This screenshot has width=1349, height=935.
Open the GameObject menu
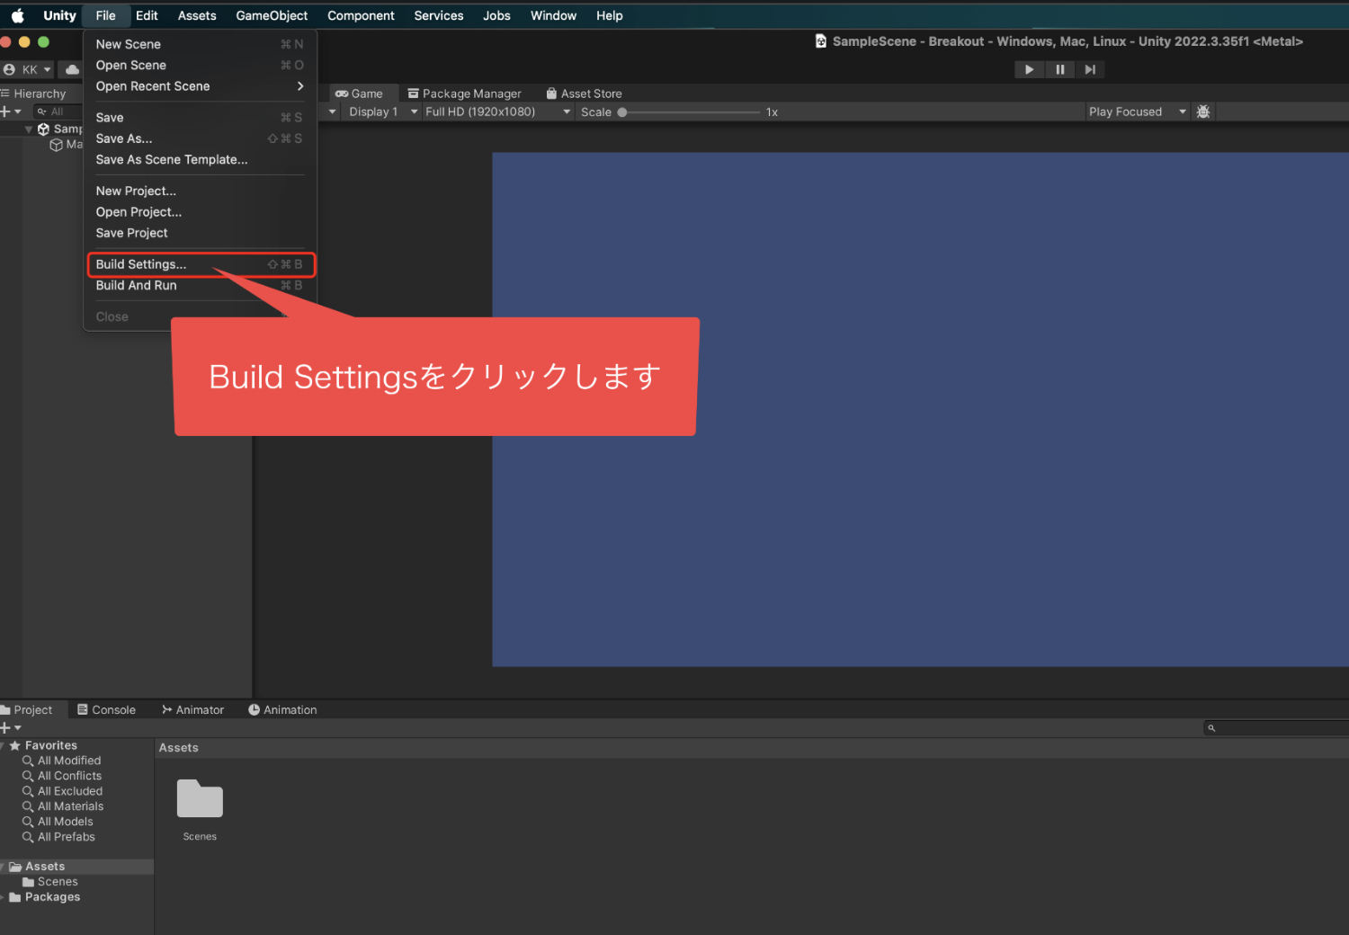[272, 15]
